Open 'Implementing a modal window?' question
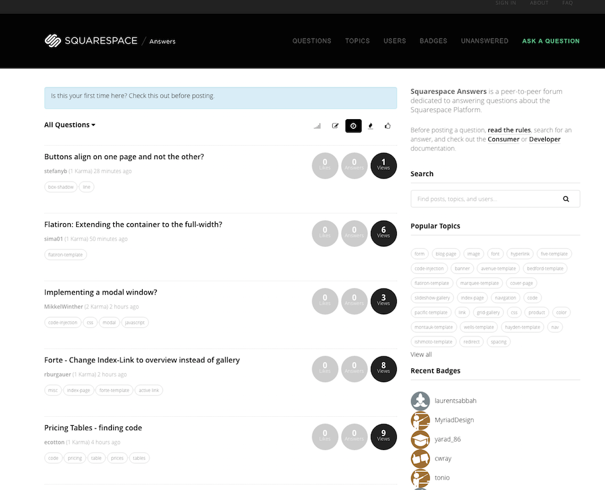Viewport: 605px width, 490px height. coord(100,292)
